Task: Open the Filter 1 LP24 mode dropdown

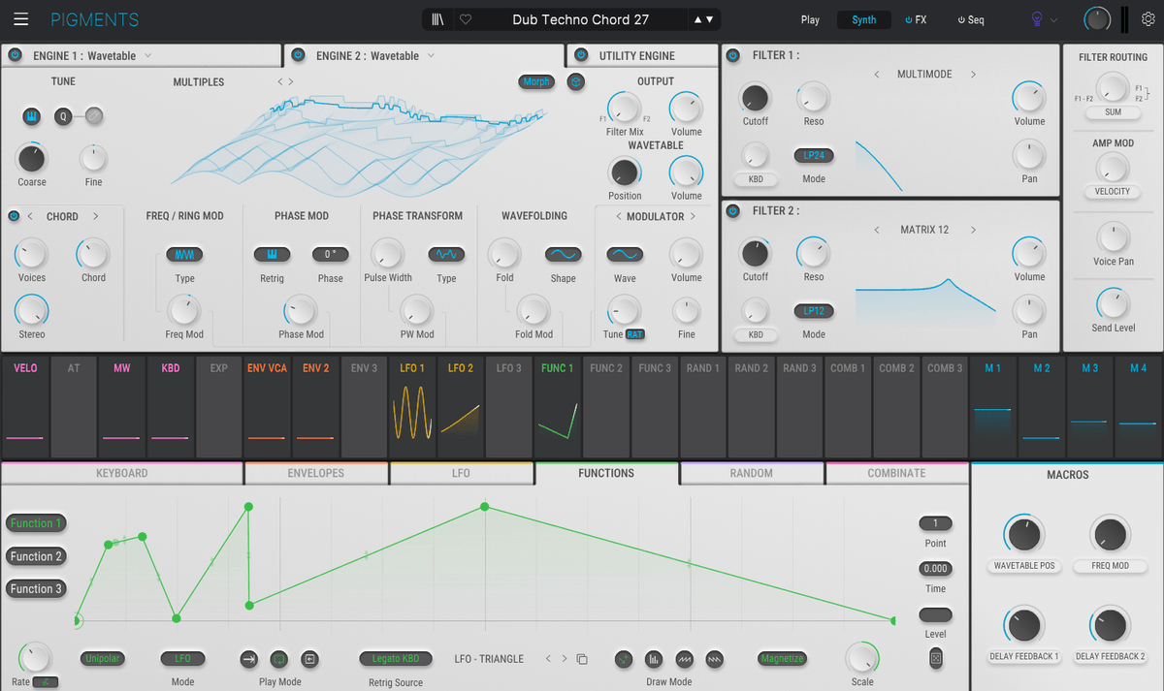Action: coord(813,156)
